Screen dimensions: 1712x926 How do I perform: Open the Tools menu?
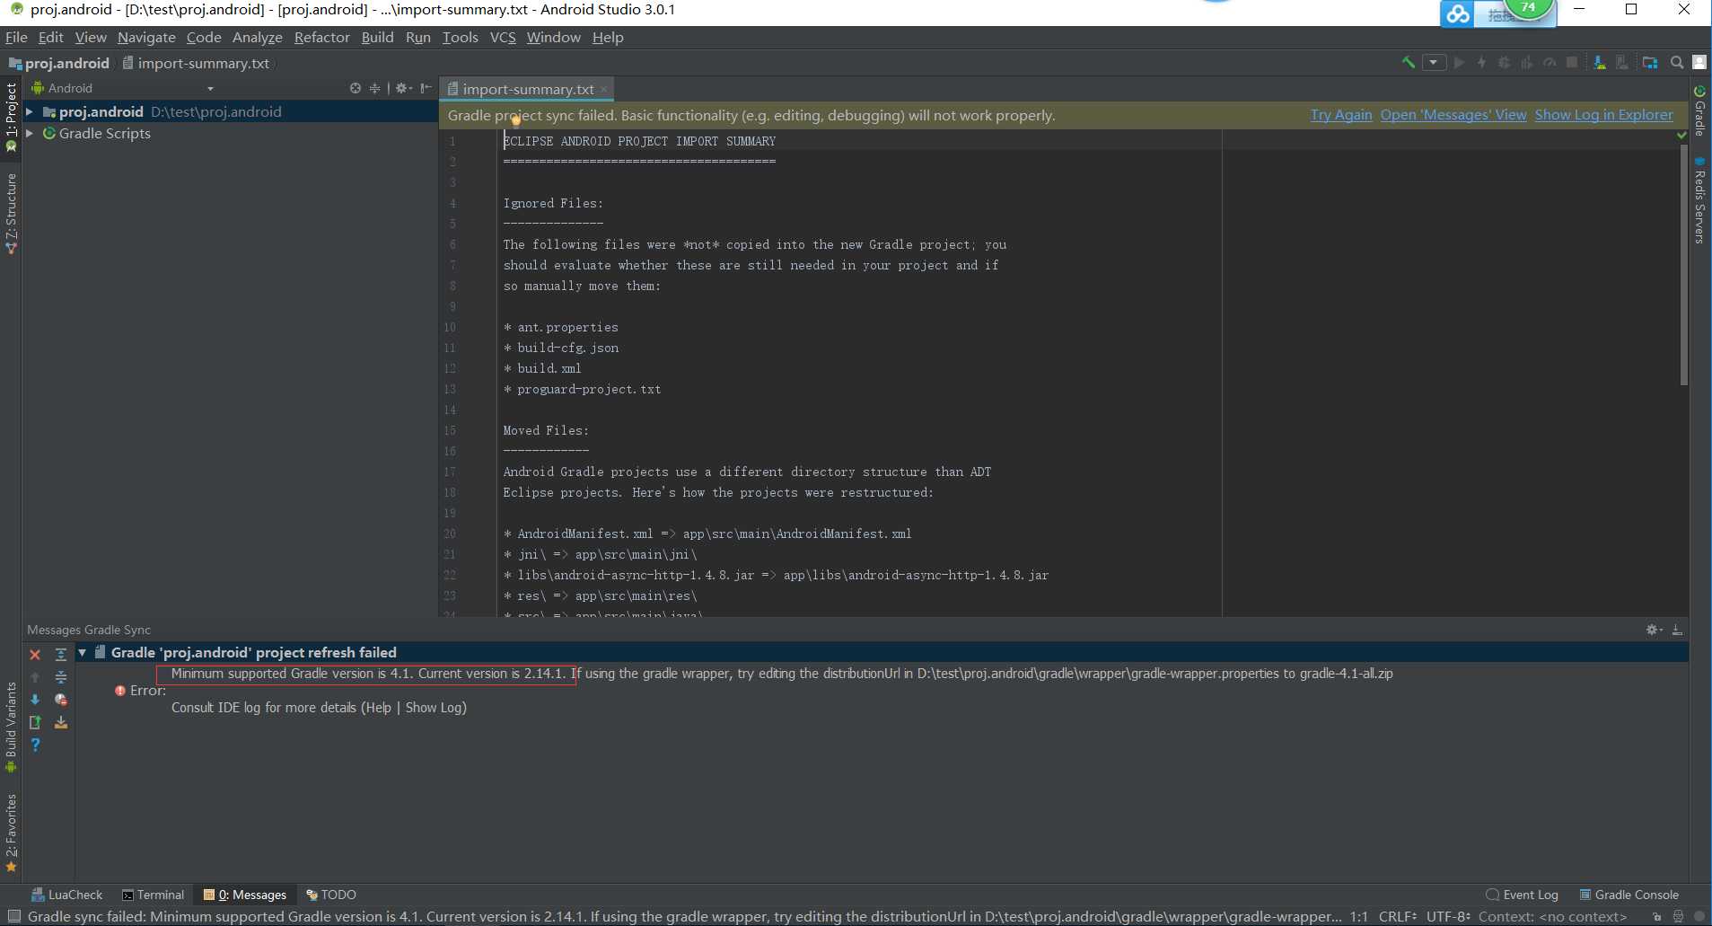[460, 37]
